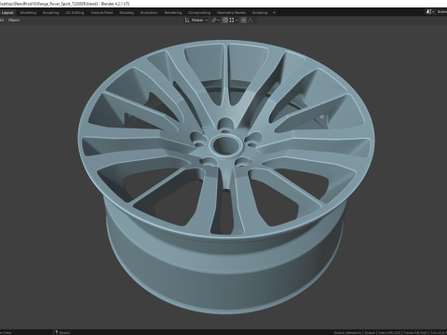
Task: Toggle proportional editing button
Action: click(x=244, y=20)
